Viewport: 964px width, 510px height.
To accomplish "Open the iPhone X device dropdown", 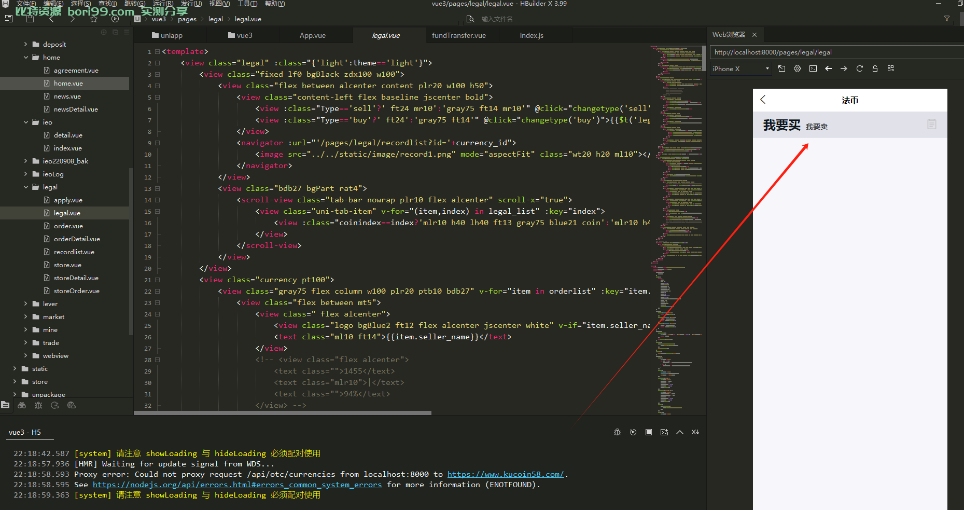I will click(741, 68).
